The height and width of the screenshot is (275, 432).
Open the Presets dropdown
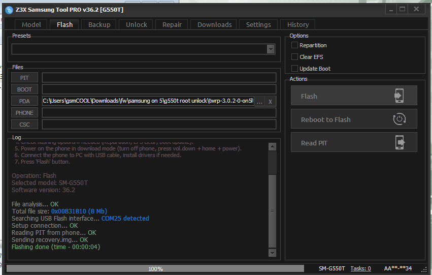[271, 49]
